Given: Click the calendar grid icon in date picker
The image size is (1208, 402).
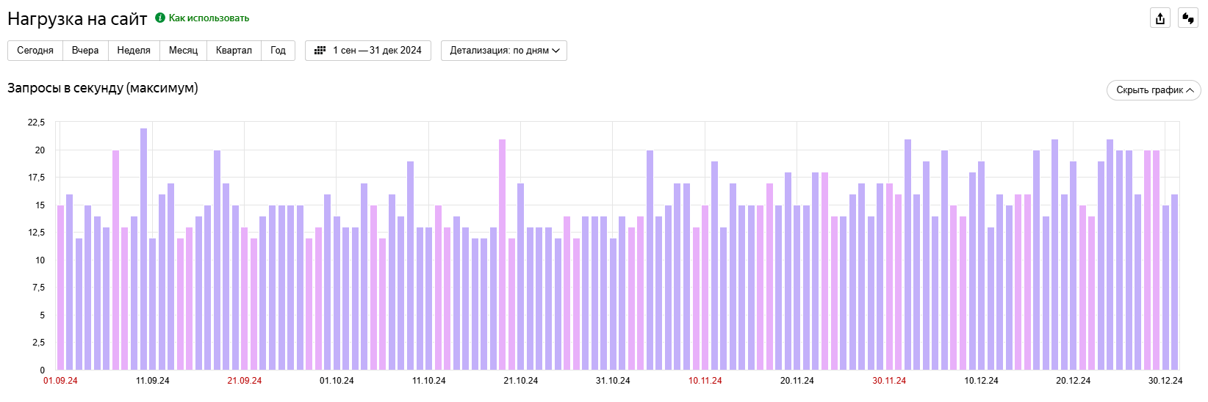Looking at the screenshot, I should click(x=320, y=51).
